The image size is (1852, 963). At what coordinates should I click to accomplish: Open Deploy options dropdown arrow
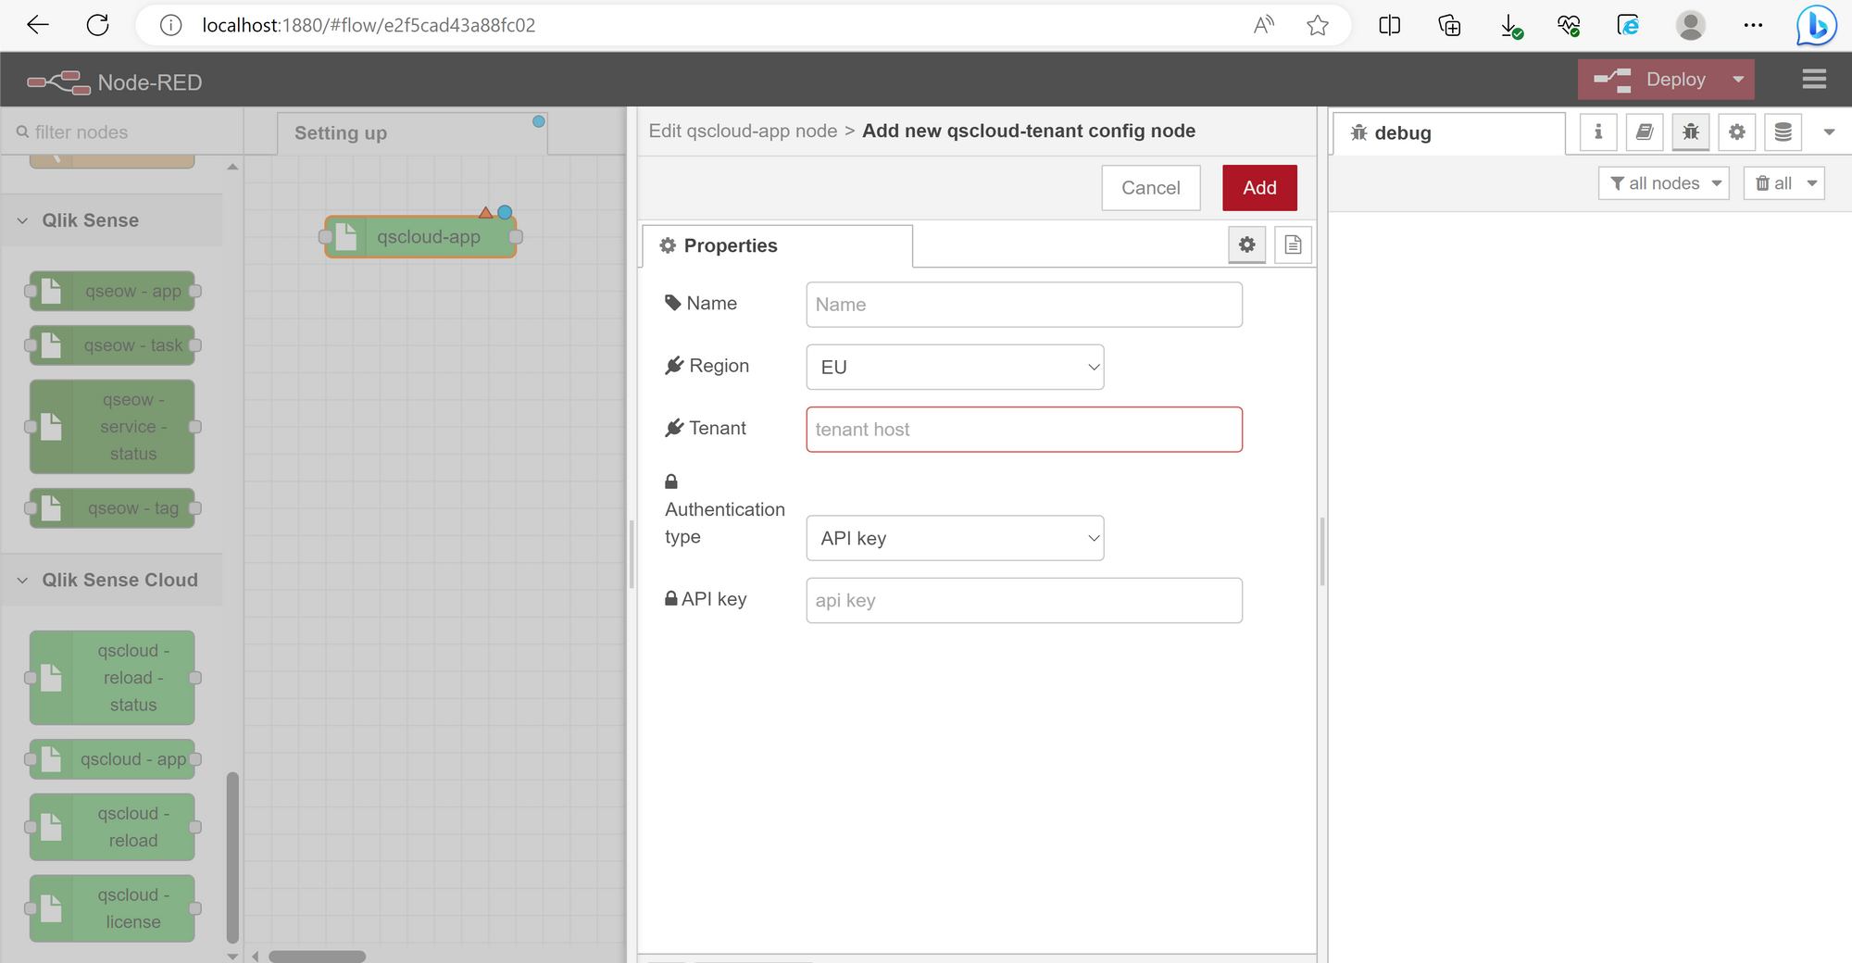pos(1738,80)
